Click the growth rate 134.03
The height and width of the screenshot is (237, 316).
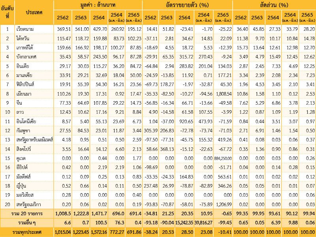coord(225,66)
